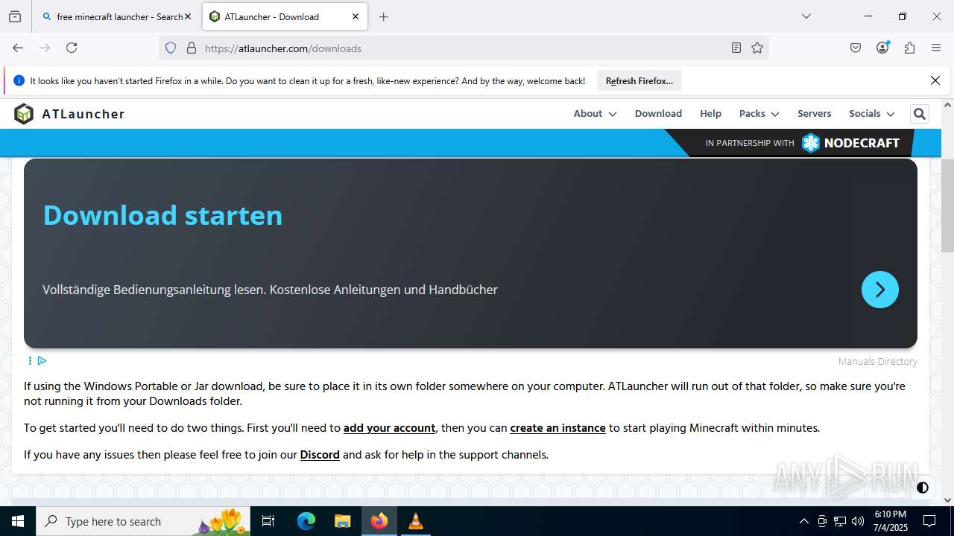This screenshot has width=954, height=536.
Task: Click the tracking protection shield icon
Action: tap(171, 48)
